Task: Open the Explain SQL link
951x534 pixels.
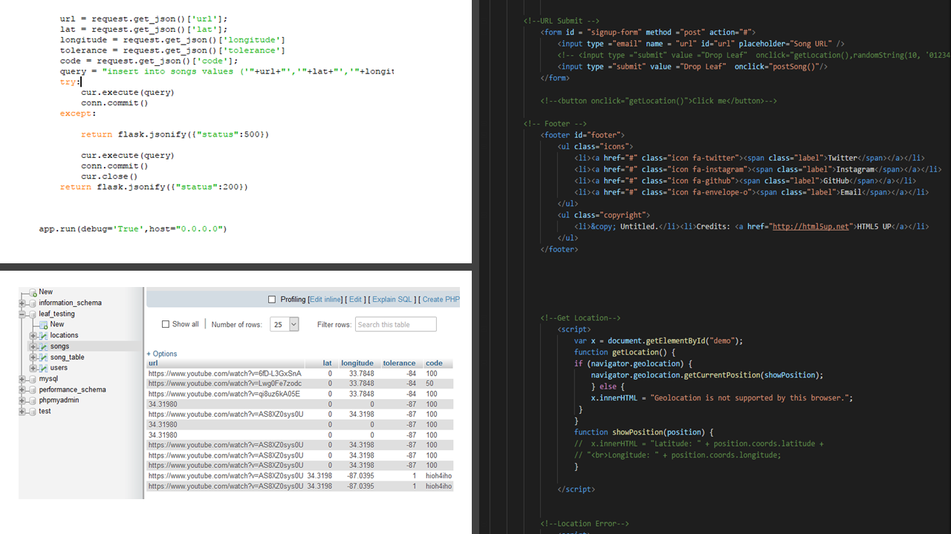Action: [392, 300]
